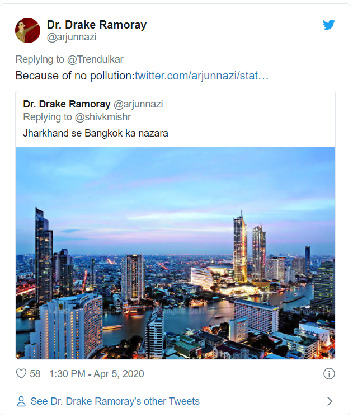Click the person icon beside other Tweets
The width and height of the screenshot is (353, 417).
pyautogui.click(x=21, y=401)
